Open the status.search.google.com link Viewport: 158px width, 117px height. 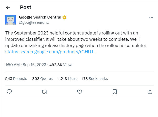click(x=51, y=52)
